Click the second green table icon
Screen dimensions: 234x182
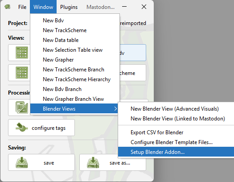pos(22,73)
